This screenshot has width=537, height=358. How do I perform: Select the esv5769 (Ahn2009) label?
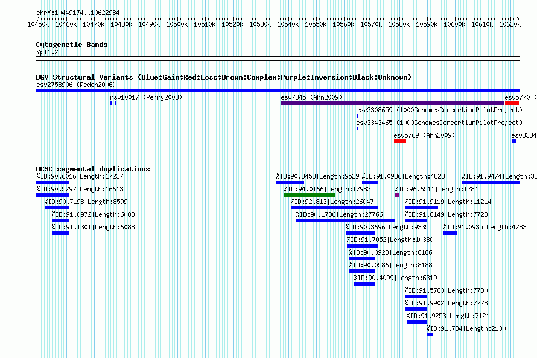point(424,135)
